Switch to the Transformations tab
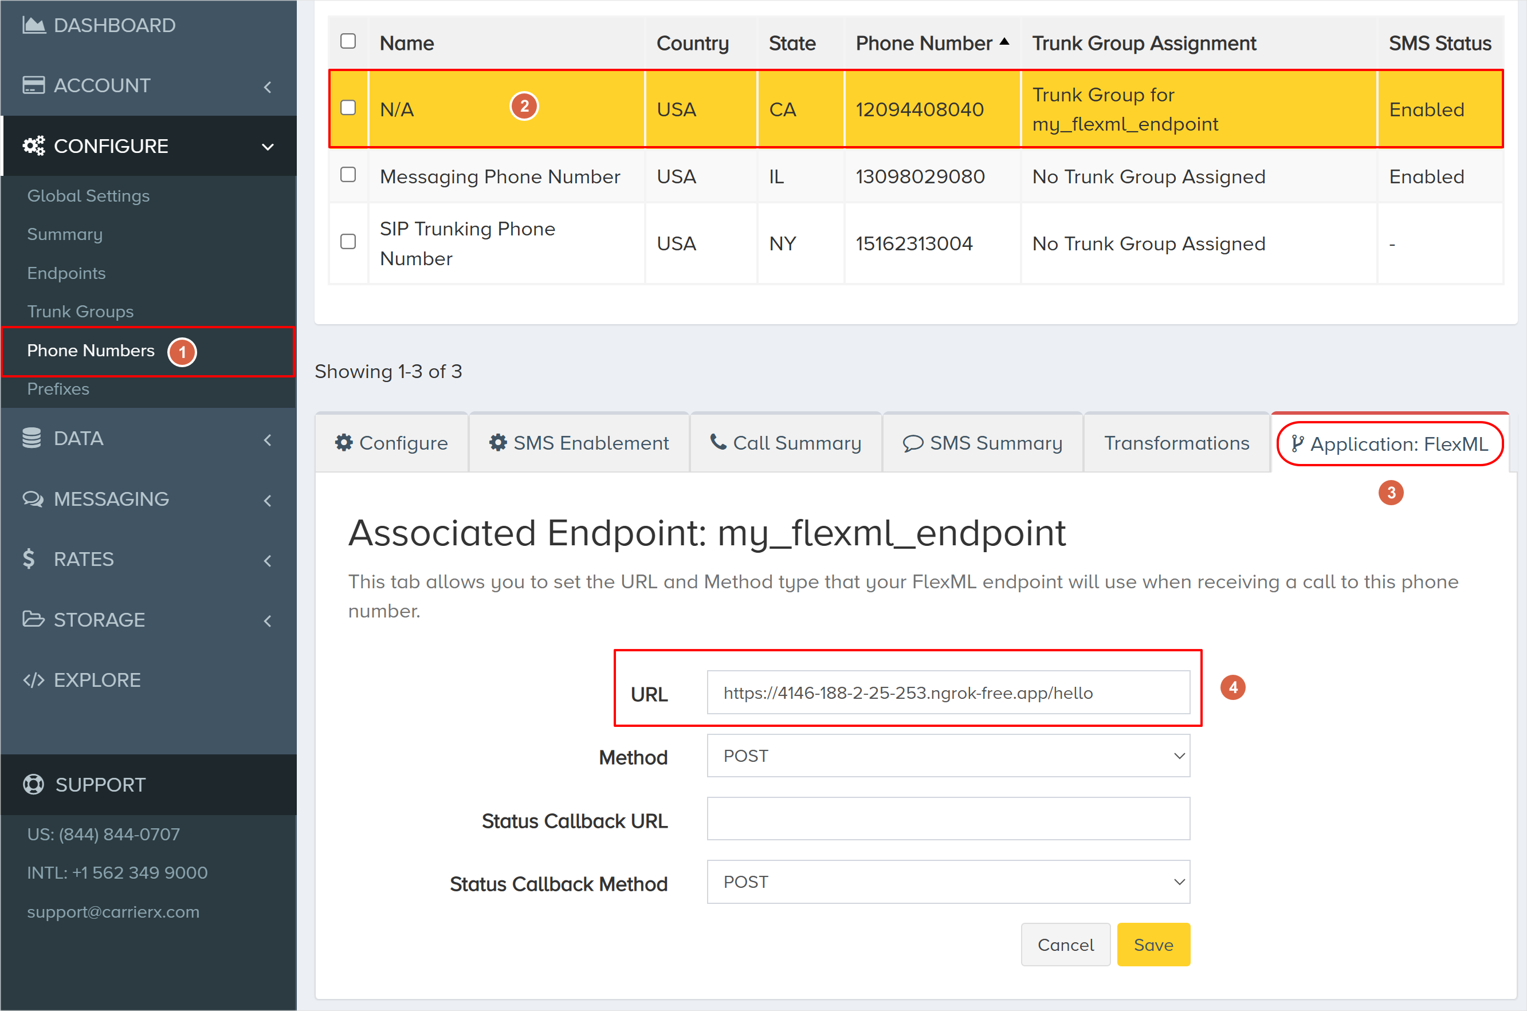The image size is (1527, 1011). tap(1177, 443)
